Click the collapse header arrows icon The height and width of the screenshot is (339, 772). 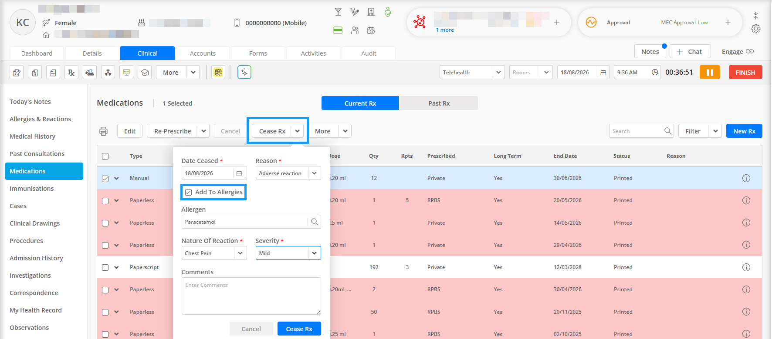[756, 16]
